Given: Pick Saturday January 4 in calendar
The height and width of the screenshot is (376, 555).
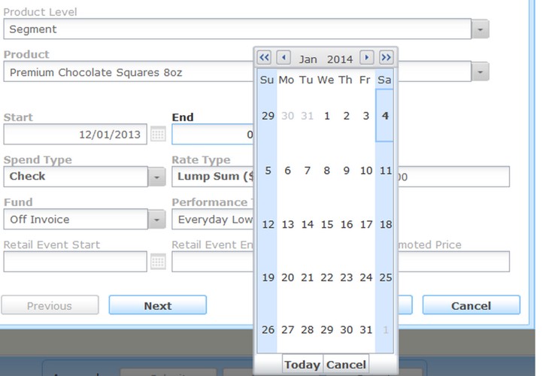Looking at the screenshot, I should (x=385, y=116).
